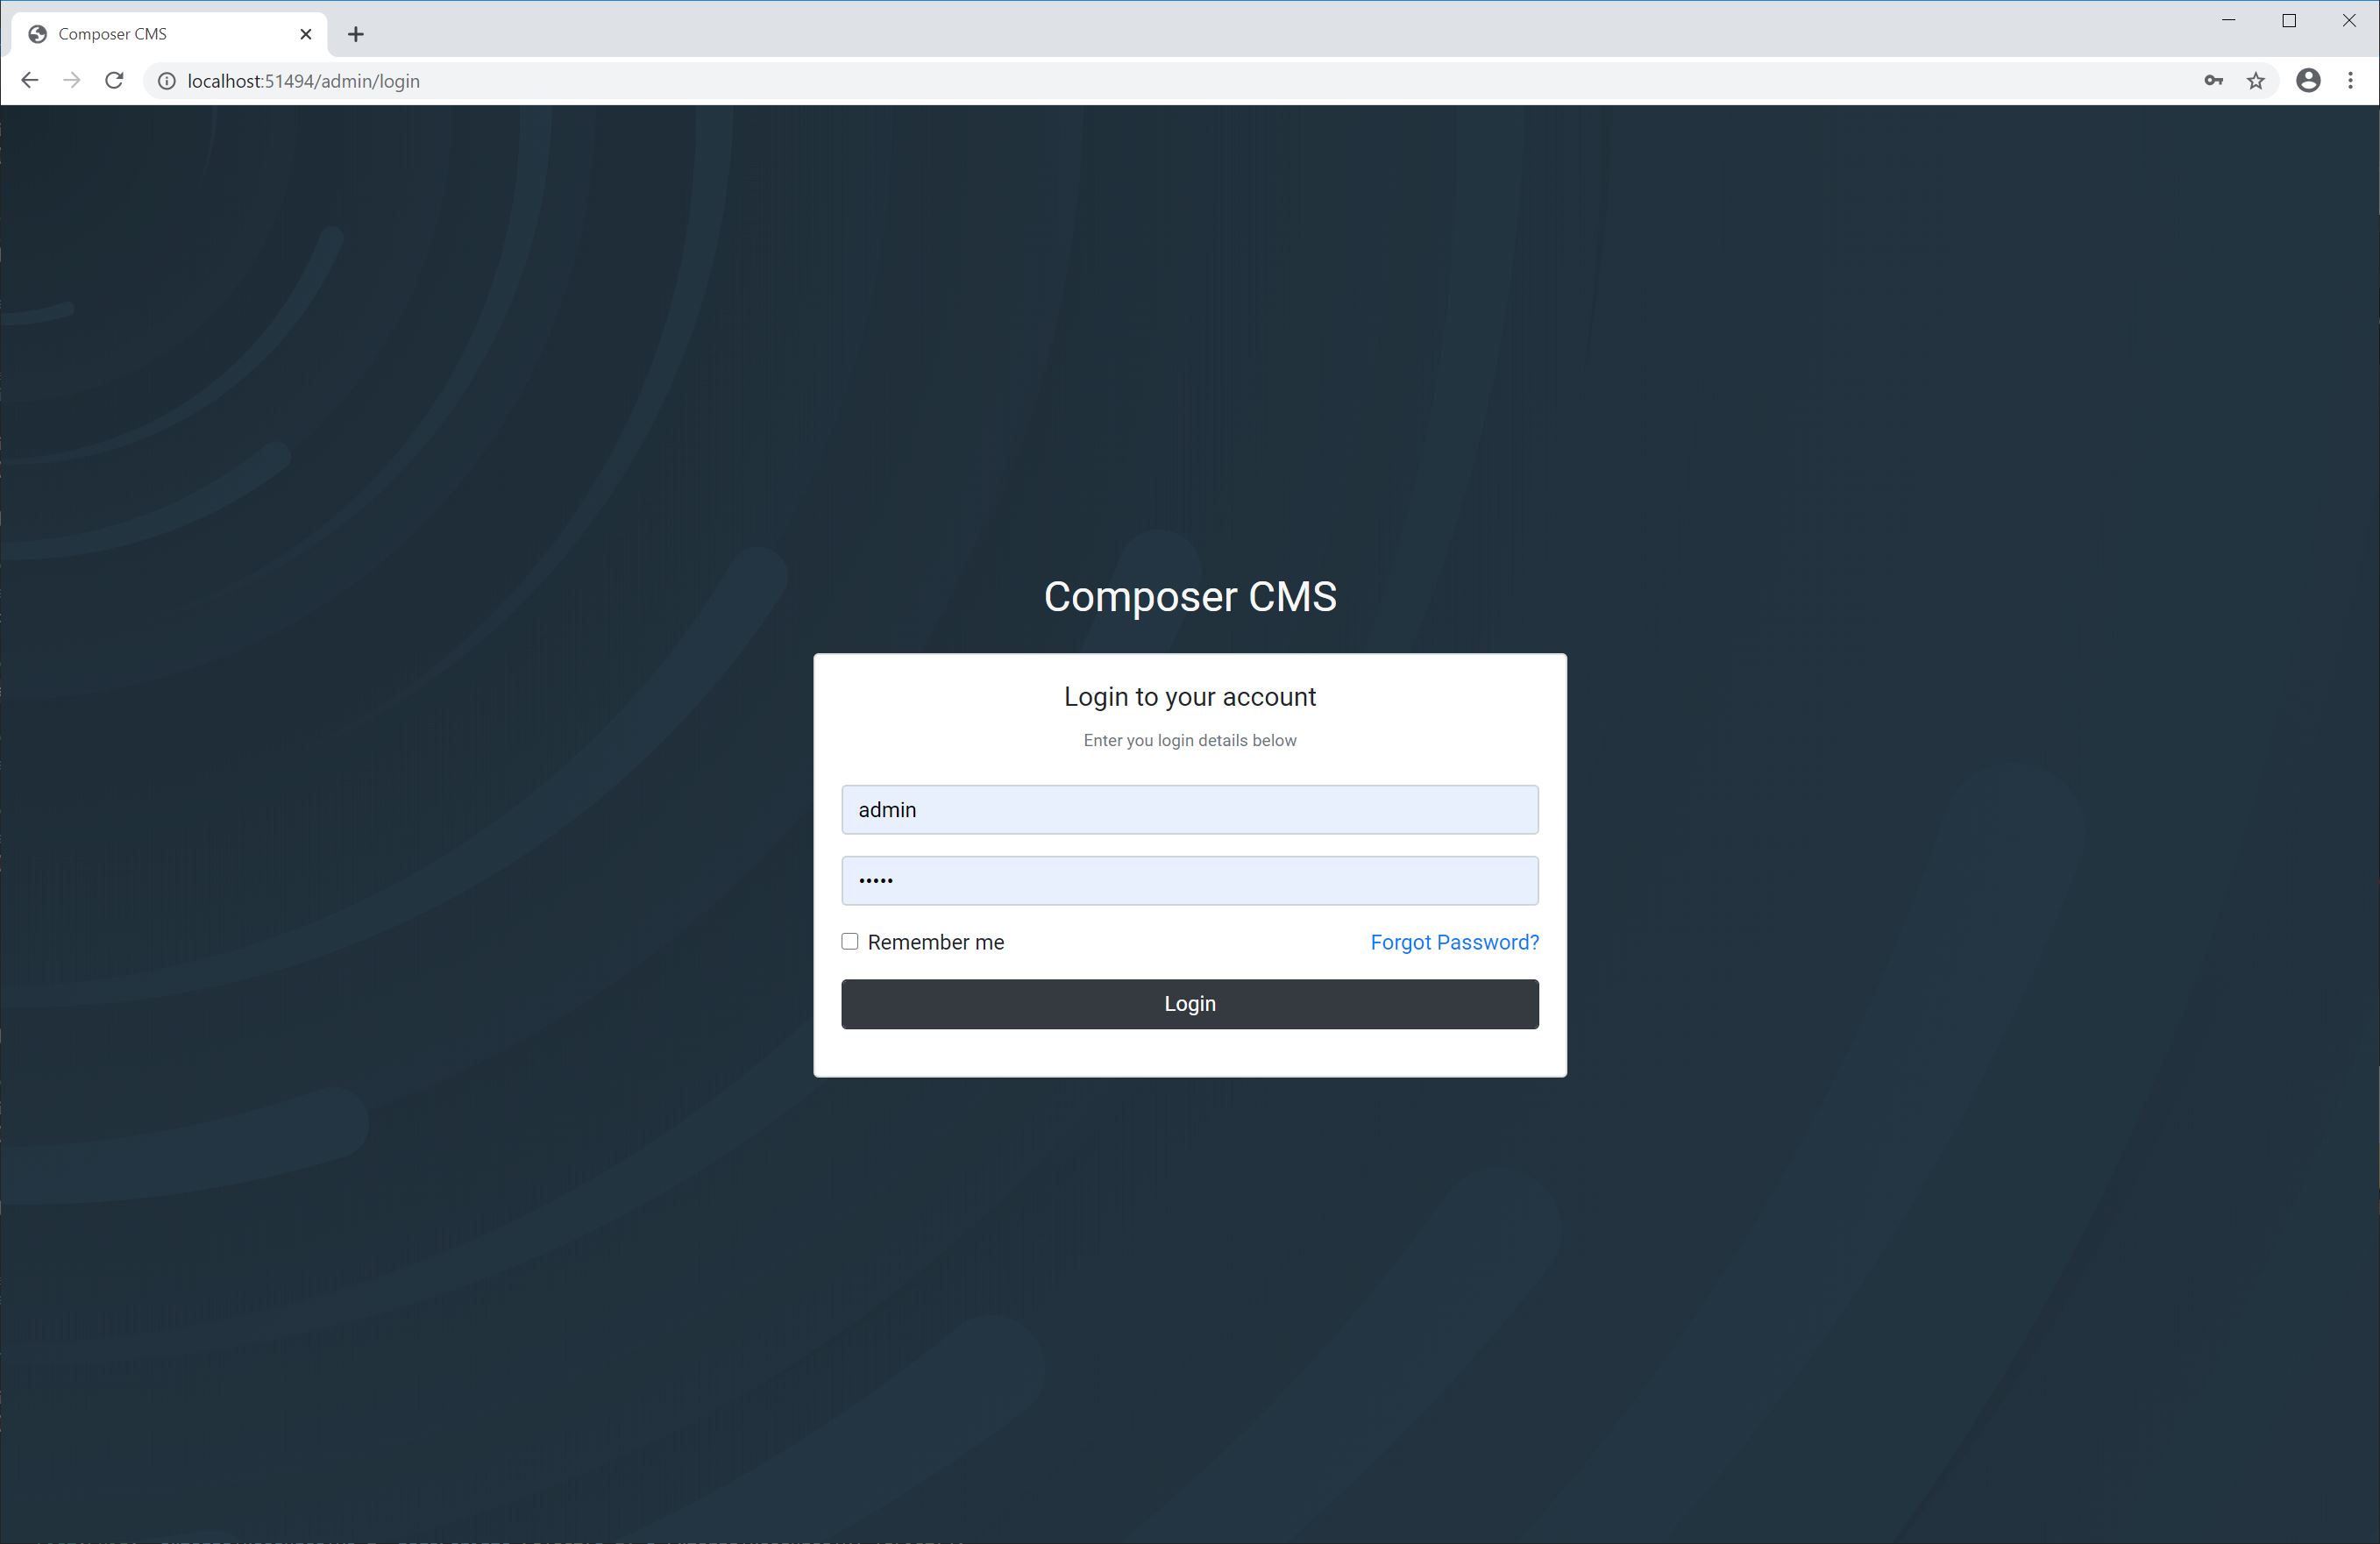Enable the Remember me checkbox
This screenshot has height=1544, width=2380.
[850, 942]
